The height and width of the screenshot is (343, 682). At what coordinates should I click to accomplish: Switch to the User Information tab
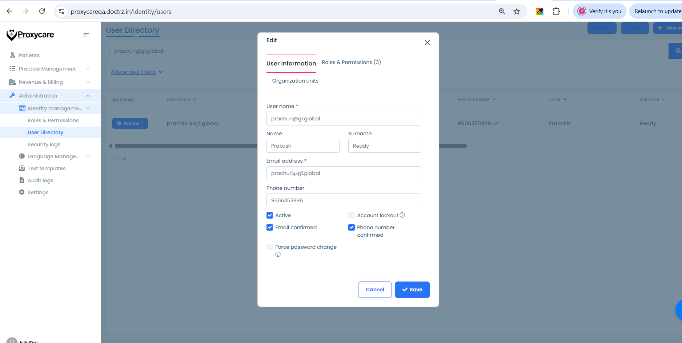tap(291, 64)
